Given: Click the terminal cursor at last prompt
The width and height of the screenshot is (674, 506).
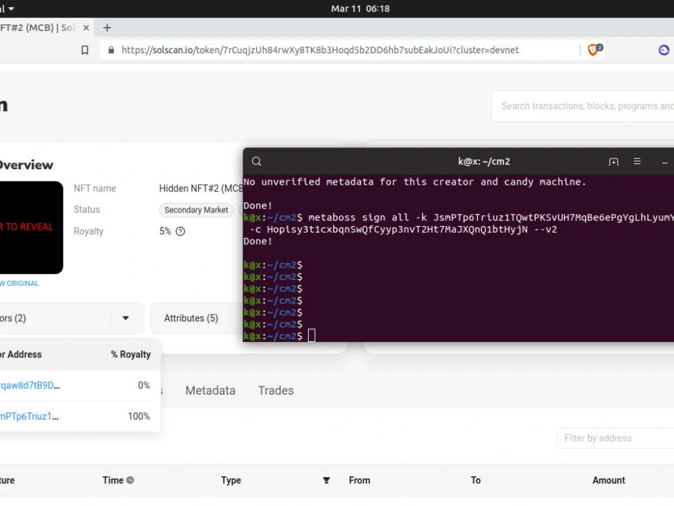Looking at the screenshot, I should [x=311, y=335].
